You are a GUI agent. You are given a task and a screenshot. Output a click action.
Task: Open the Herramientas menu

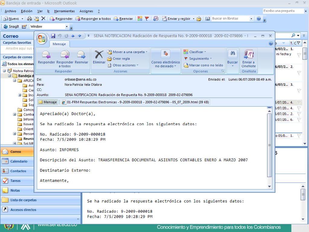64,11
